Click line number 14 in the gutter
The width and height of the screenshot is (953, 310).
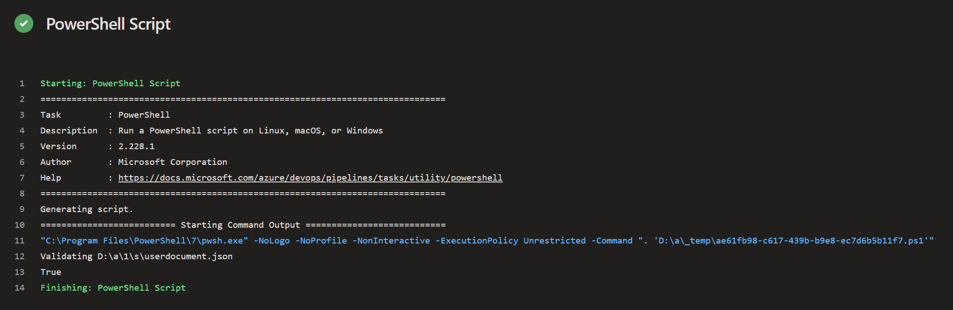pyautogui.click(x=19, y=288)
